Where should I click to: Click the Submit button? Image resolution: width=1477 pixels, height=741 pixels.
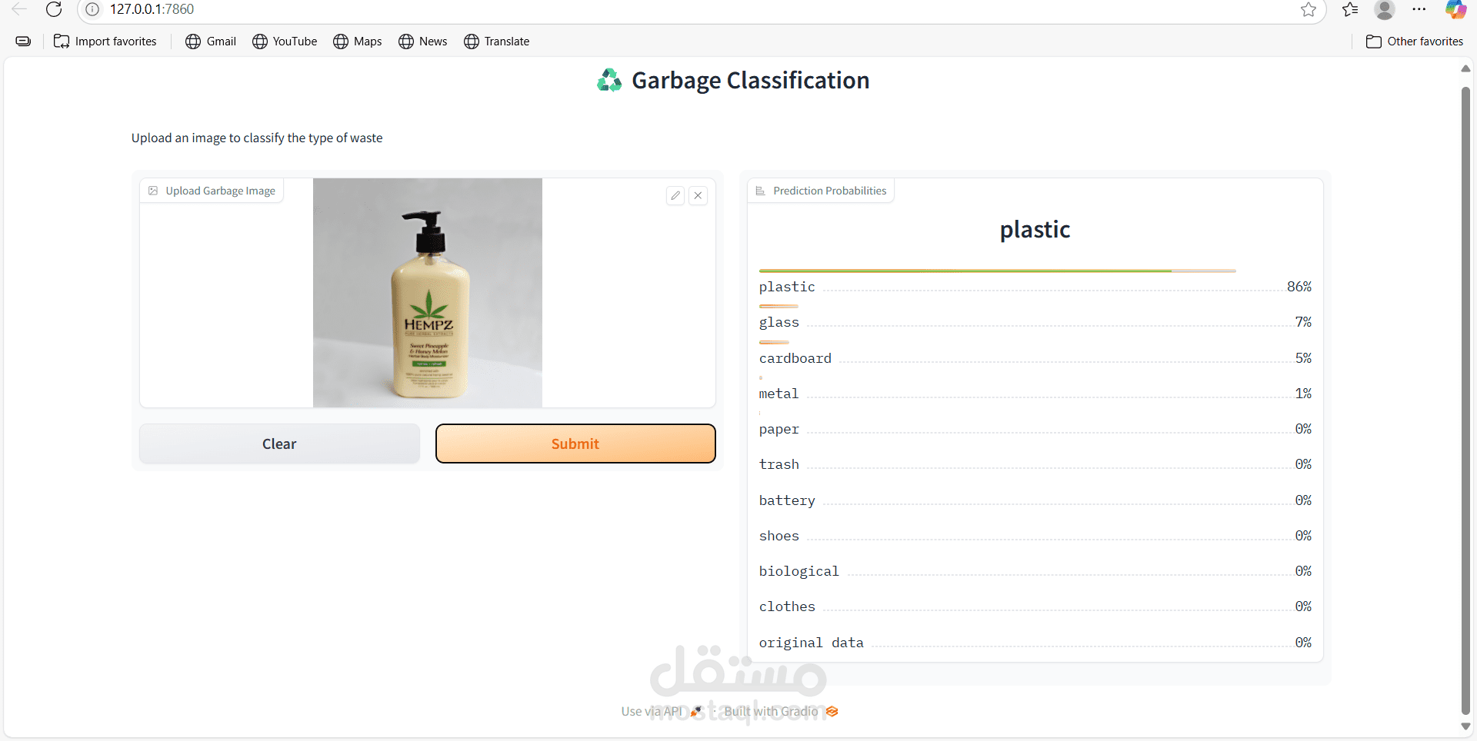click(575, 444)
